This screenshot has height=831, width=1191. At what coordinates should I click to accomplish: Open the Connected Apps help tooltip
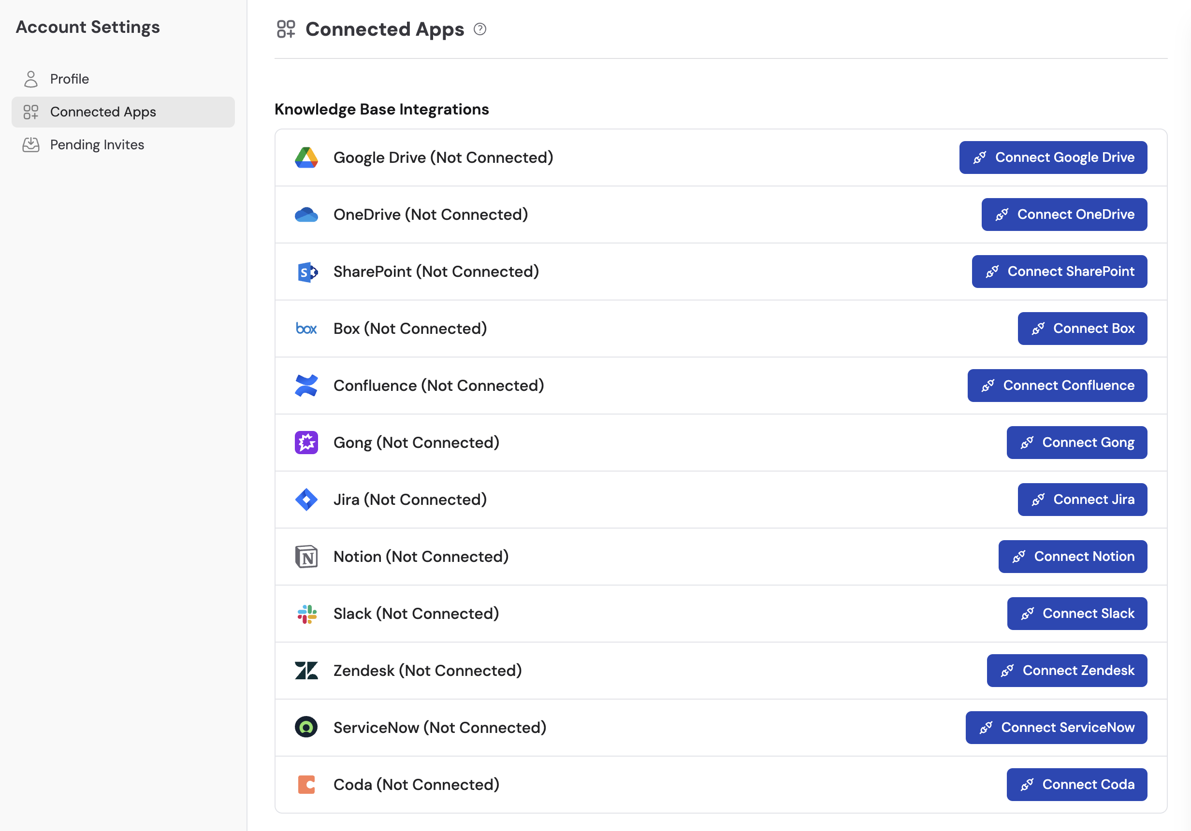[x=480, y=29]
